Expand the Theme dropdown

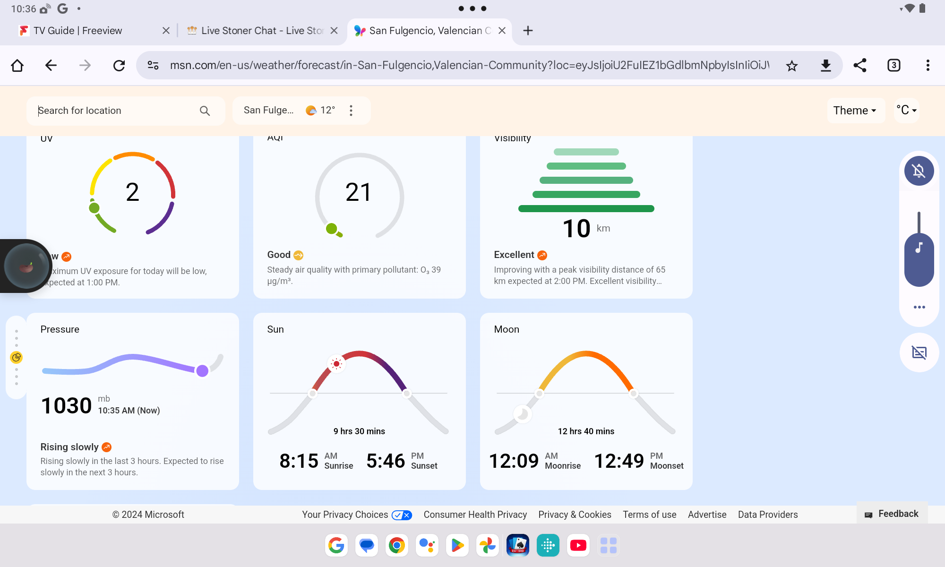coord(855,111)
